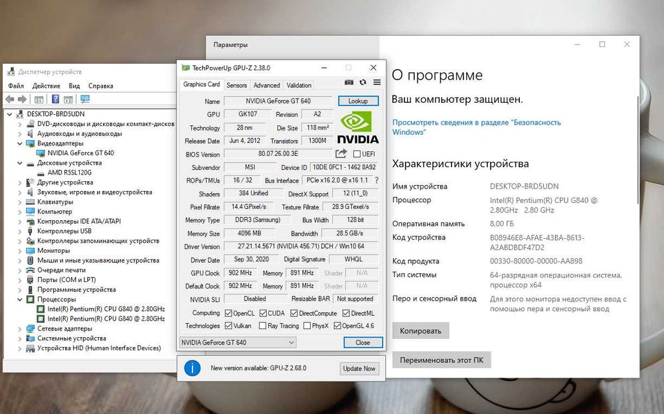Click the speaker icon for Аудиовходы и аудиовыходы
664x414 pixels.
(x=31, y=133)
